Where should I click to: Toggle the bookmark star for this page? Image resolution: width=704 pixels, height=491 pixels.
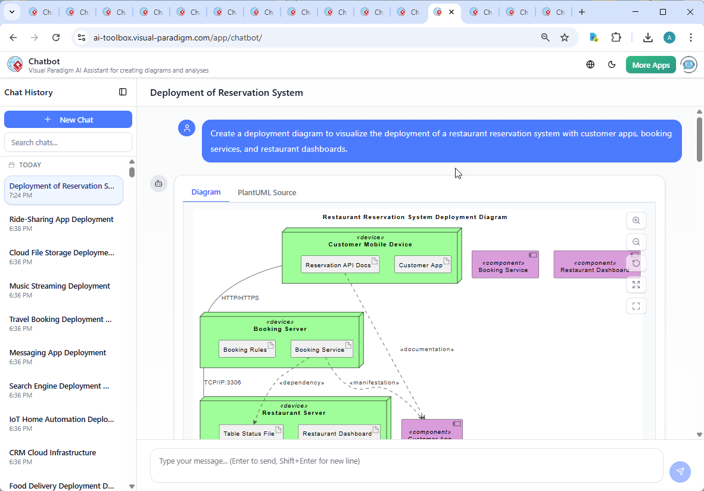tap(564, 37)
